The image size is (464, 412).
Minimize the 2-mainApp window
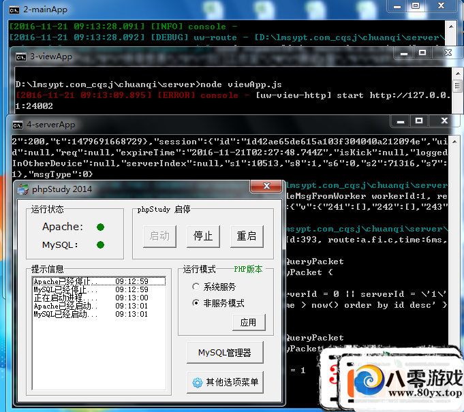pyautogui.click(x=397, y=6)
